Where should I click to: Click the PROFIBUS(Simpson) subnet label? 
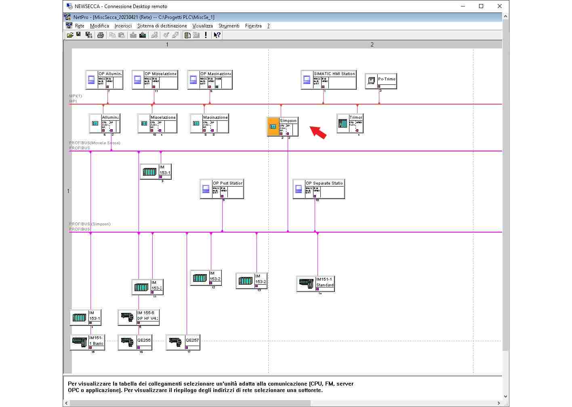(x=90, y=224)
